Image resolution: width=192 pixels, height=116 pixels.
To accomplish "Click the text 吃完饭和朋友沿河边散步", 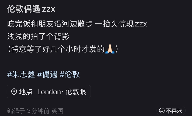I will tap(50, 24).
